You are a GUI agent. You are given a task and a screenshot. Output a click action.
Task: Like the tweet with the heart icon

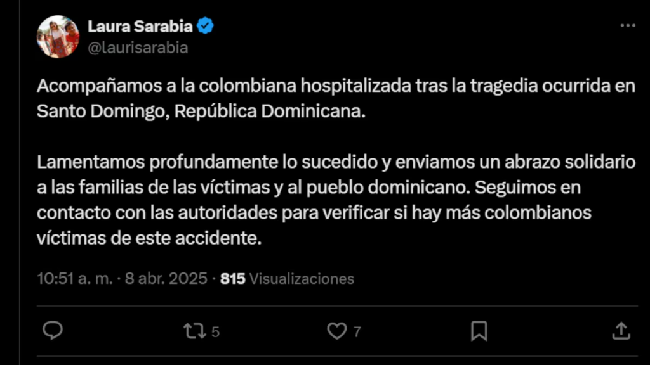tap(337, 331)
